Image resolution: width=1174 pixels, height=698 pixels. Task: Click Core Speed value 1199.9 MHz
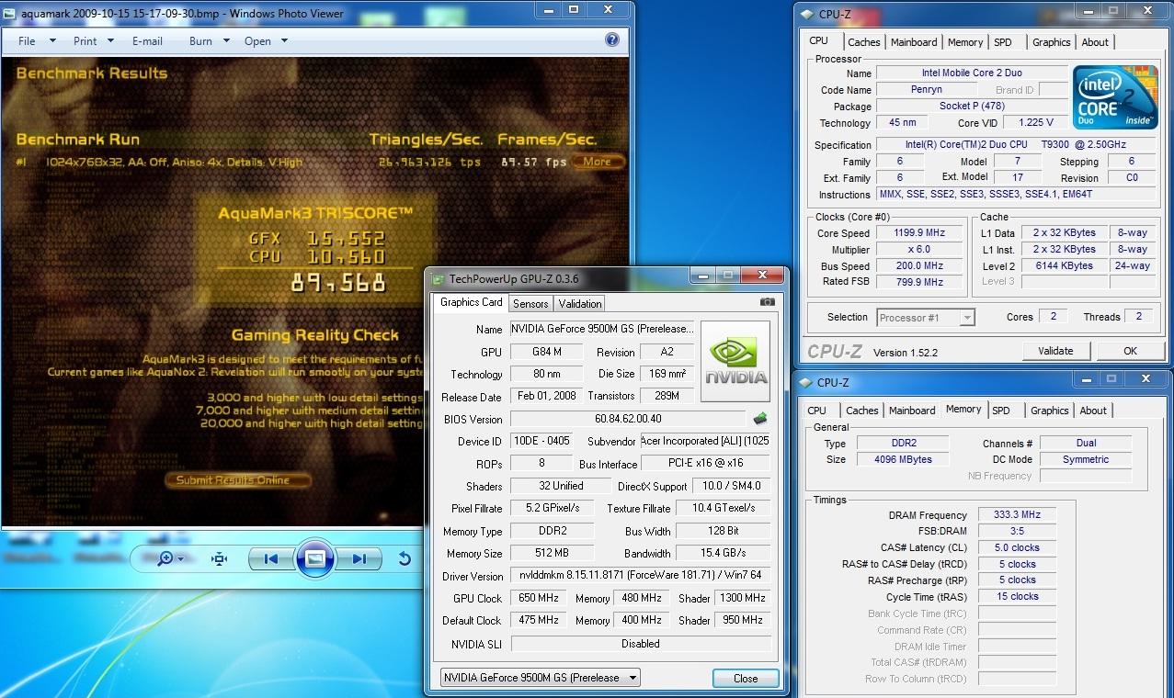coord(919,233)
